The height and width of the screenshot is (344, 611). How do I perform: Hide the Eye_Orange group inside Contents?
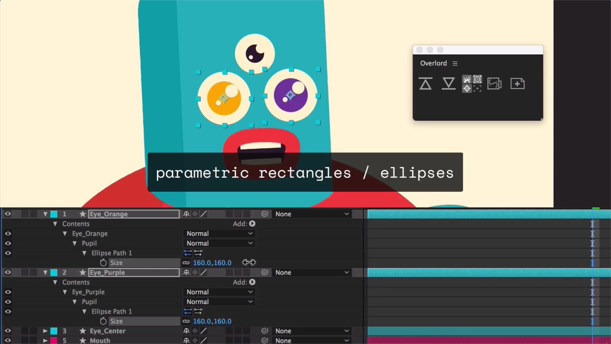(8, 233)
